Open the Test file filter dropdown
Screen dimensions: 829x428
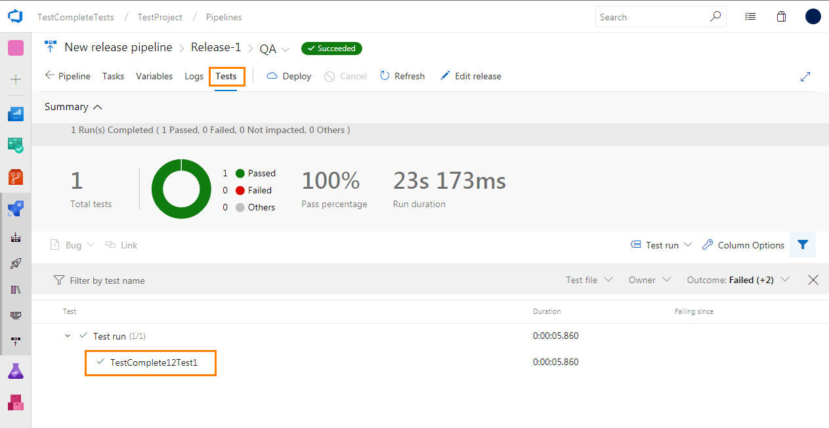(x=589, y=280)
